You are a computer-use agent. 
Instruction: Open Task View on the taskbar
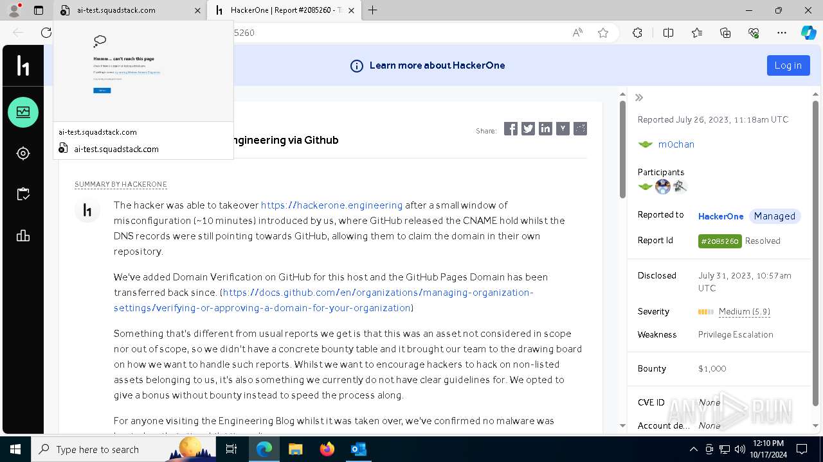pos(231,449)
